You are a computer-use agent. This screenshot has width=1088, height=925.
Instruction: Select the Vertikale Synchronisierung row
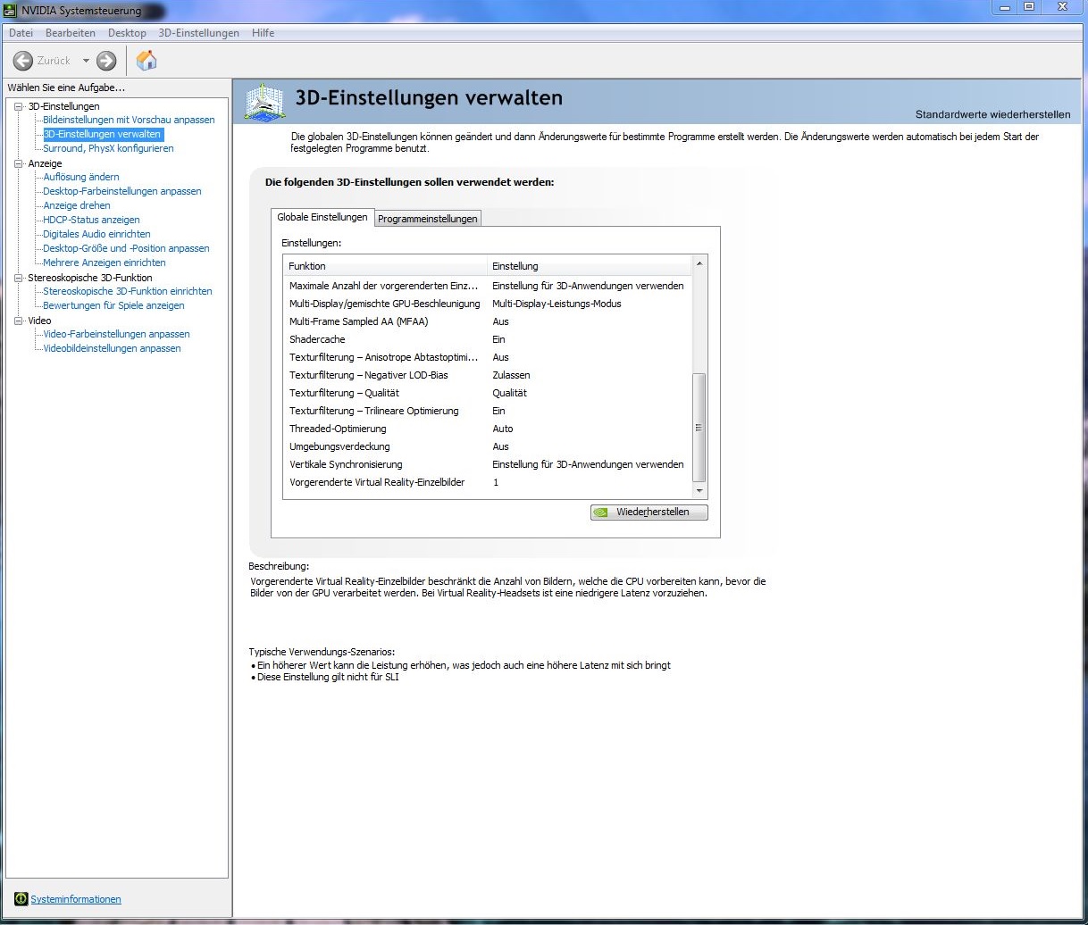488,464
